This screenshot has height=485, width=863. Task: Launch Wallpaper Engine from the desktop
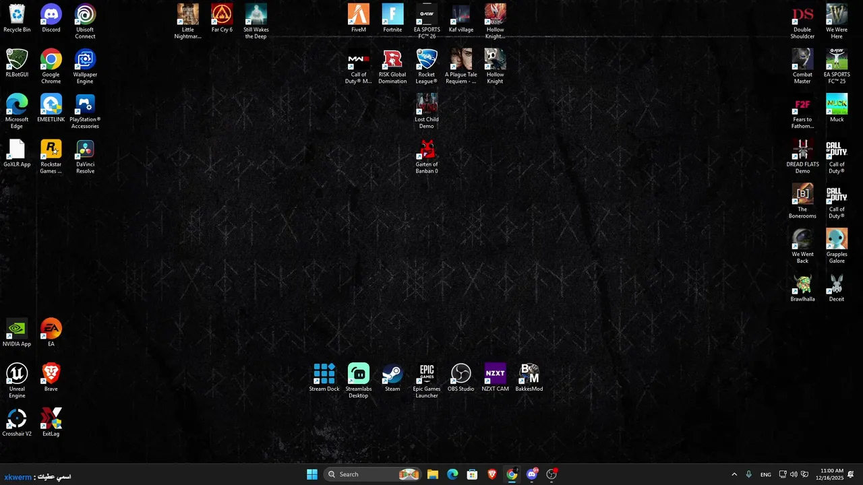coord(85,67)
